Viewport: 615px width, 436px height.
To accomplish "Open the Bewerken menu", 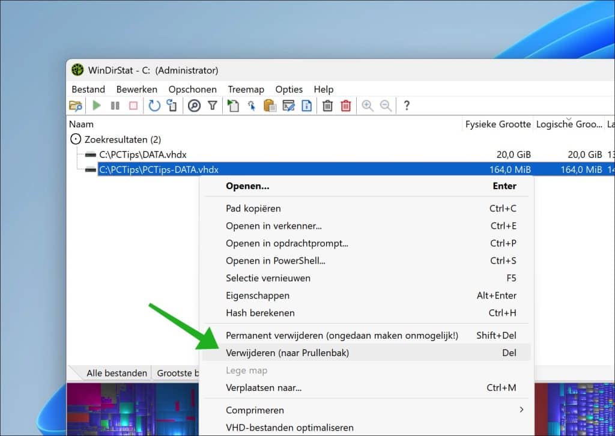I will 136,89.
